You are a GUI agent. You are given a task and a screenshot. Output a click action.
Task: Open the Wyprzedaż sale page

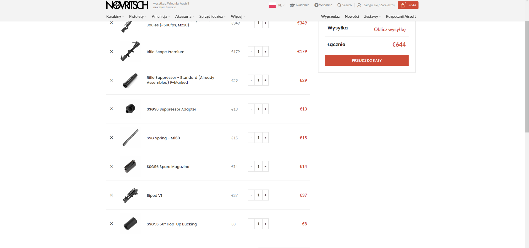click(x=330, y=17)
